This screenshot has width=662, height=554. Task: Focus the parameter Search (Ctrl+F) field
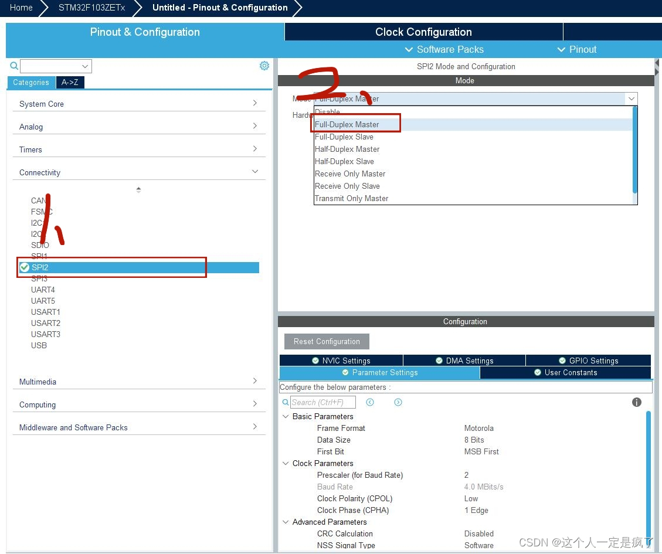click(x=323, y=402)
